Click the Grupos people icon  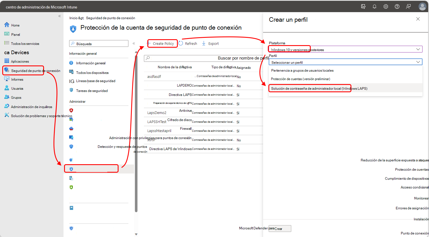tap(7, 97)
